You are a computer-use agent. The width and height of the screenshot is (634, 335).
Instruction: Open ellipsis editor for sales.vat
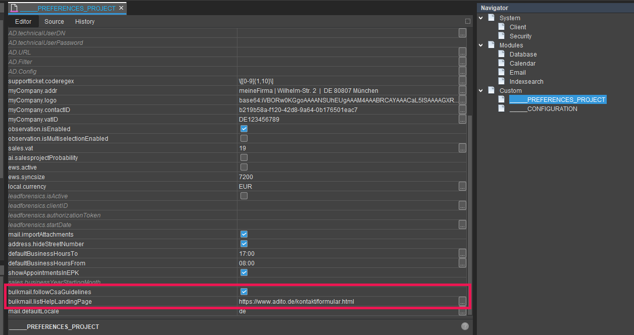[462, 148]
